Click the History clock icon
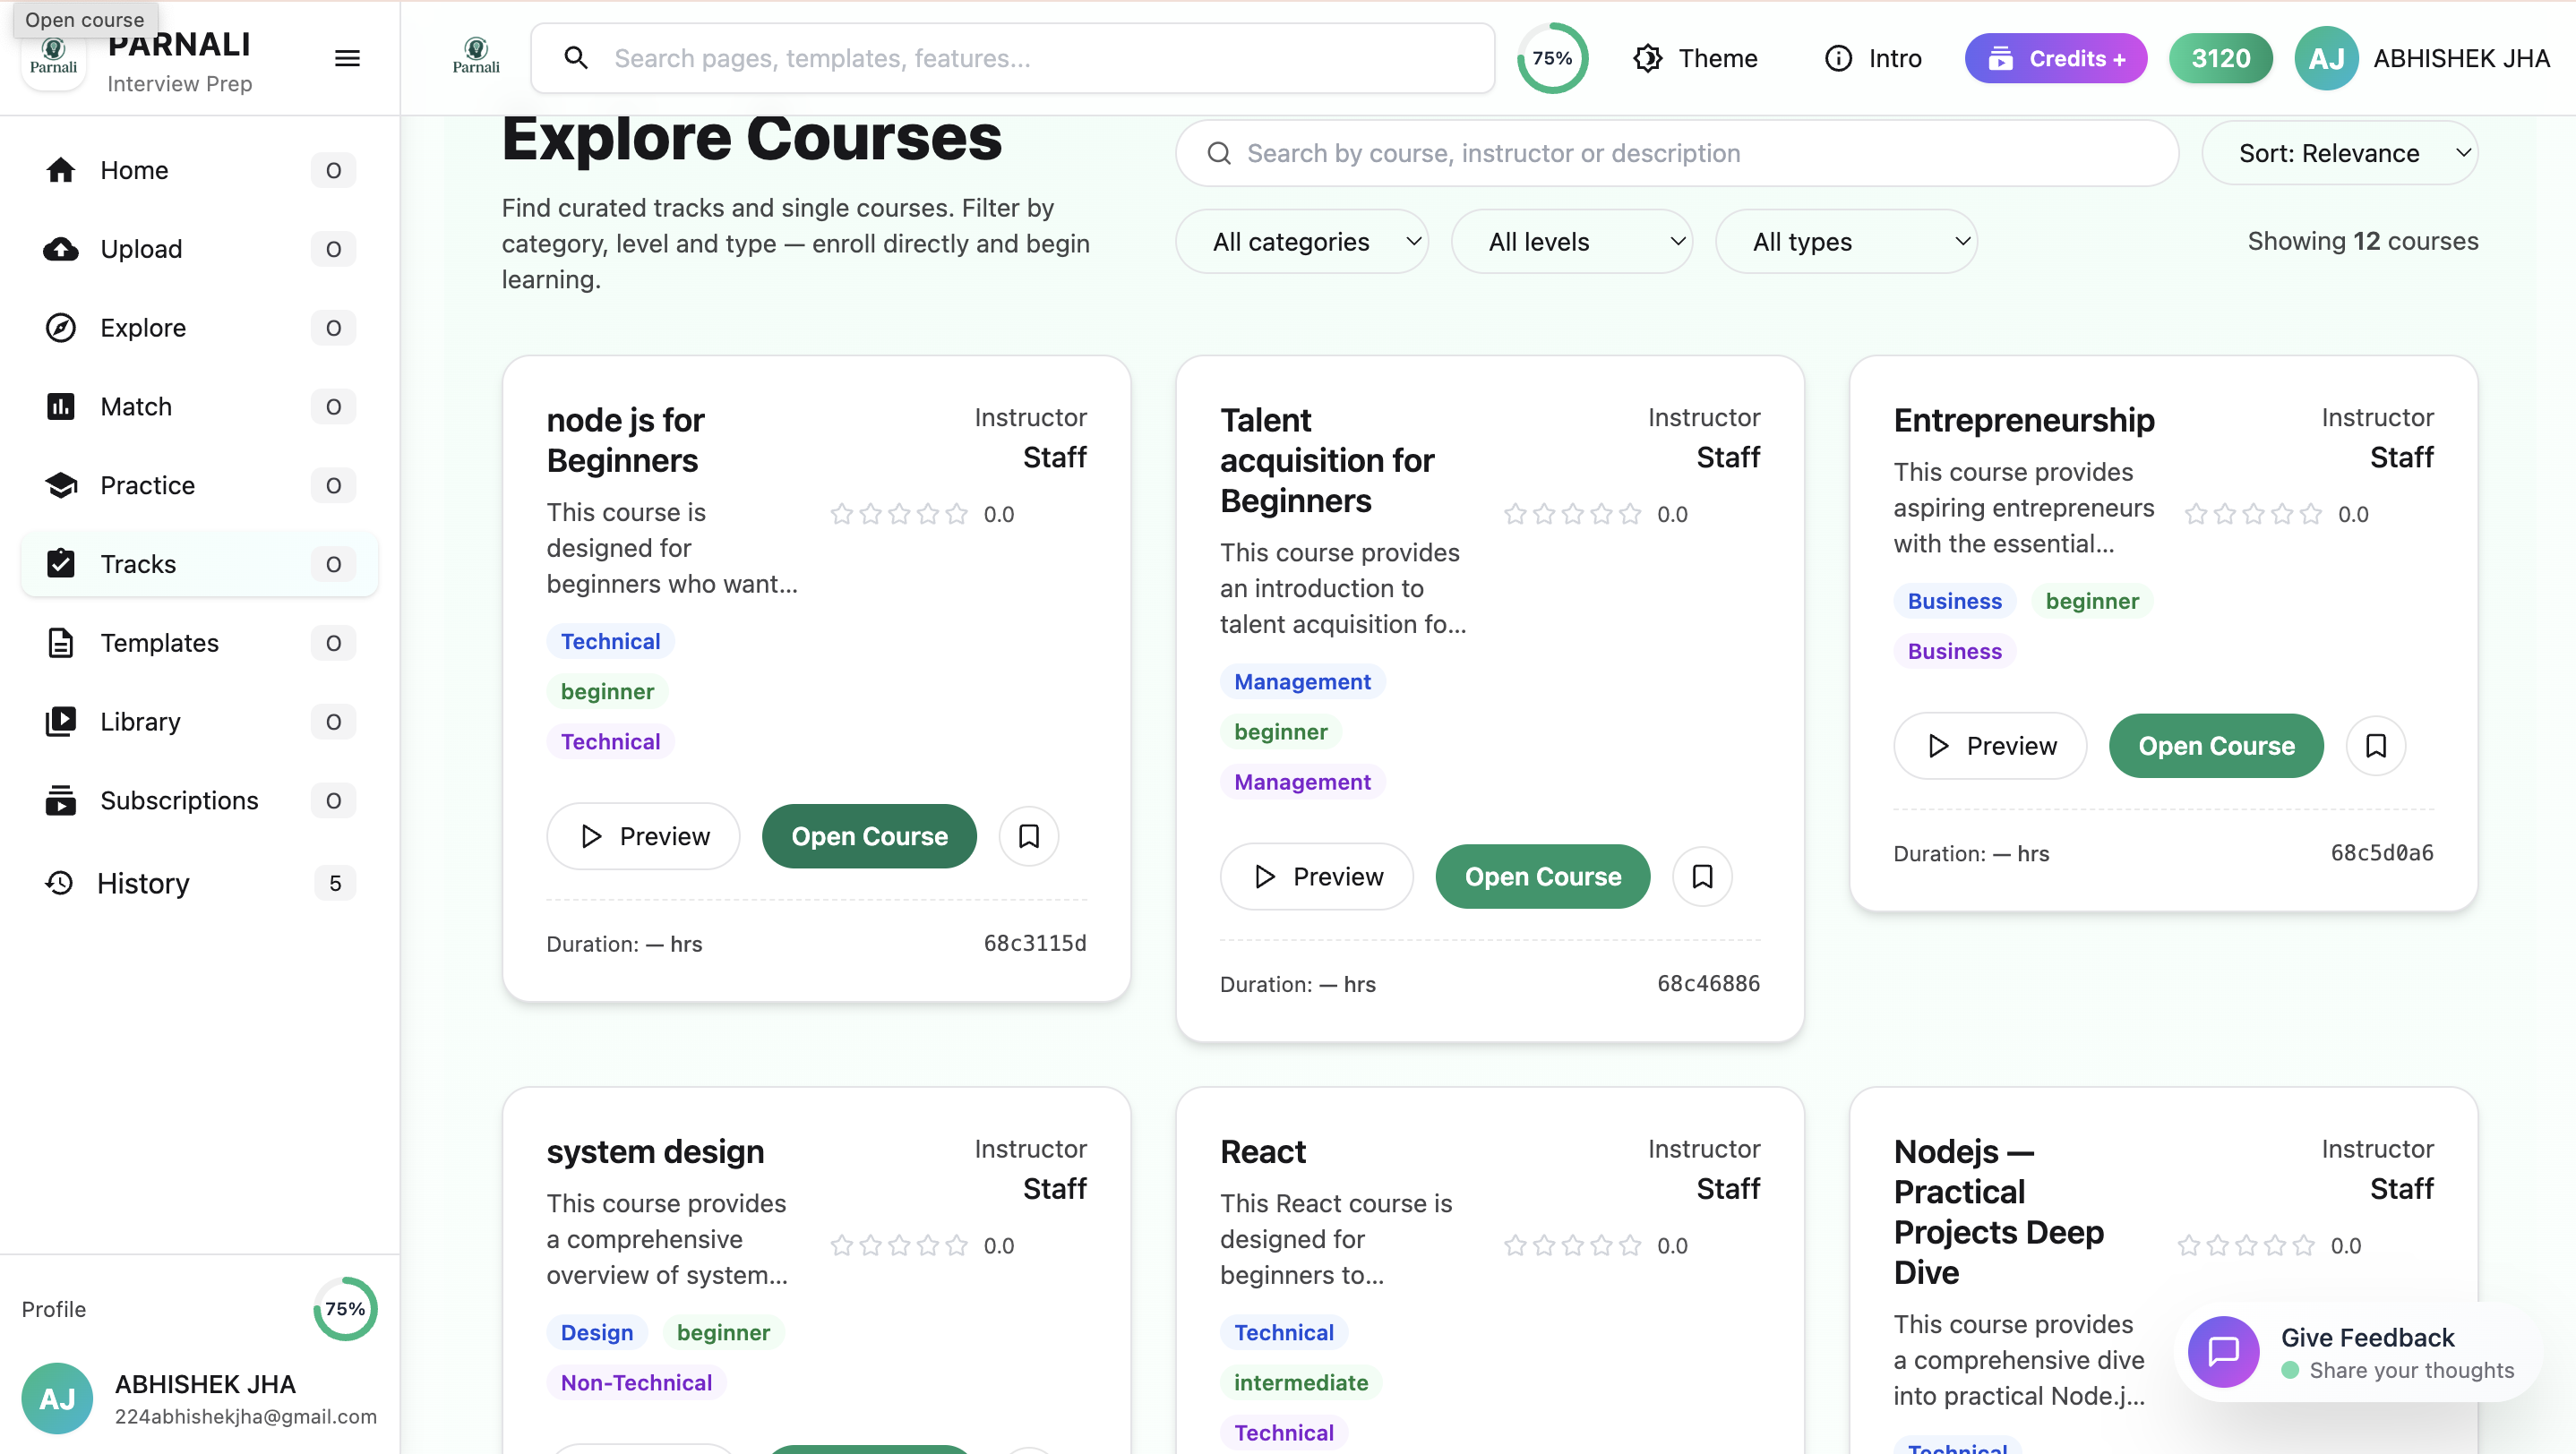The height and width of the screenshot is (1454, 2576). (59, 883)
